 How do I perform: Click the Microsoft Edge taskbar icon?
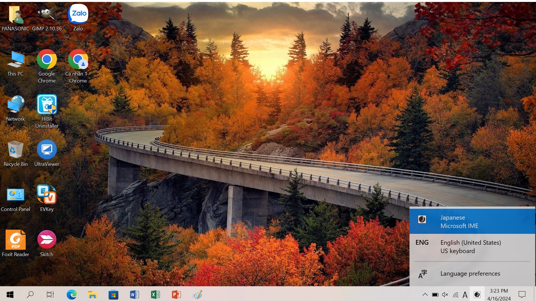pyautogui.click(x=71, y=295)
